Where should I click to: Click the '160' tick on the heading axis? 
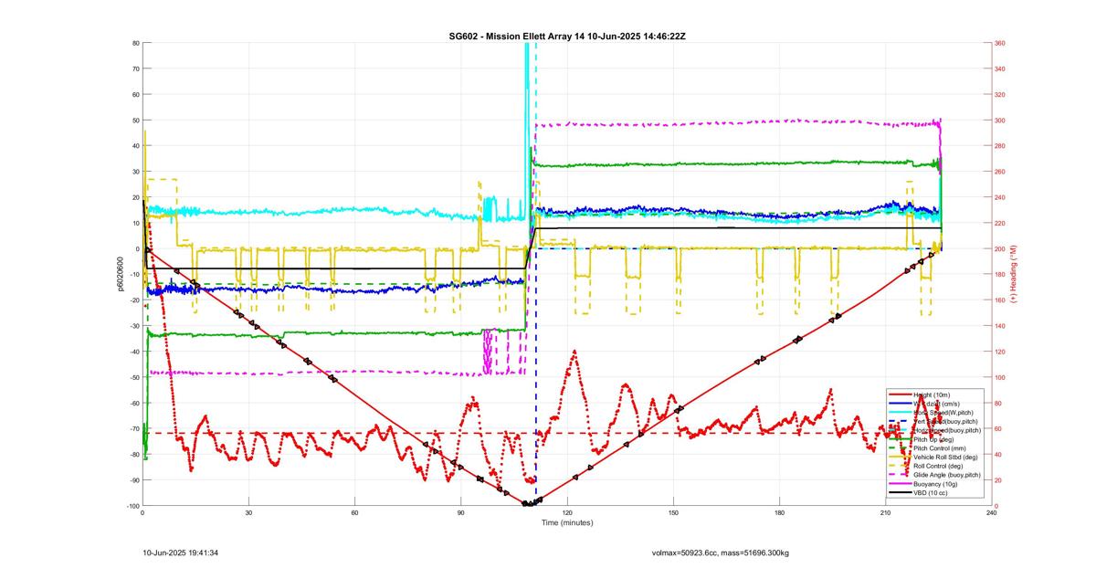[x=1000, y=300]
